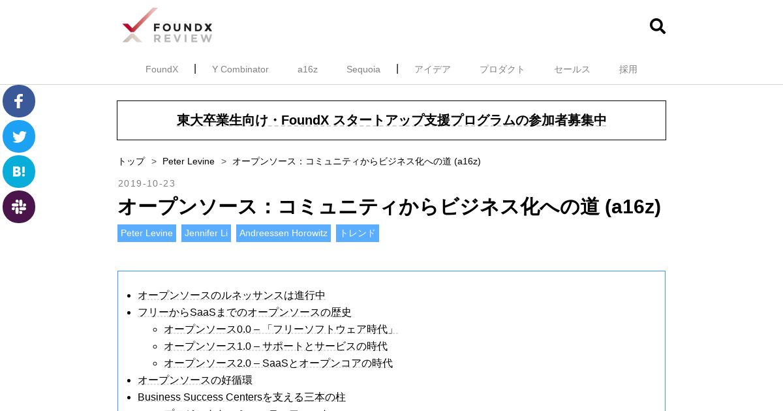Jump to Business Success Centersを支える三本の柱

(x=241, y=397)
